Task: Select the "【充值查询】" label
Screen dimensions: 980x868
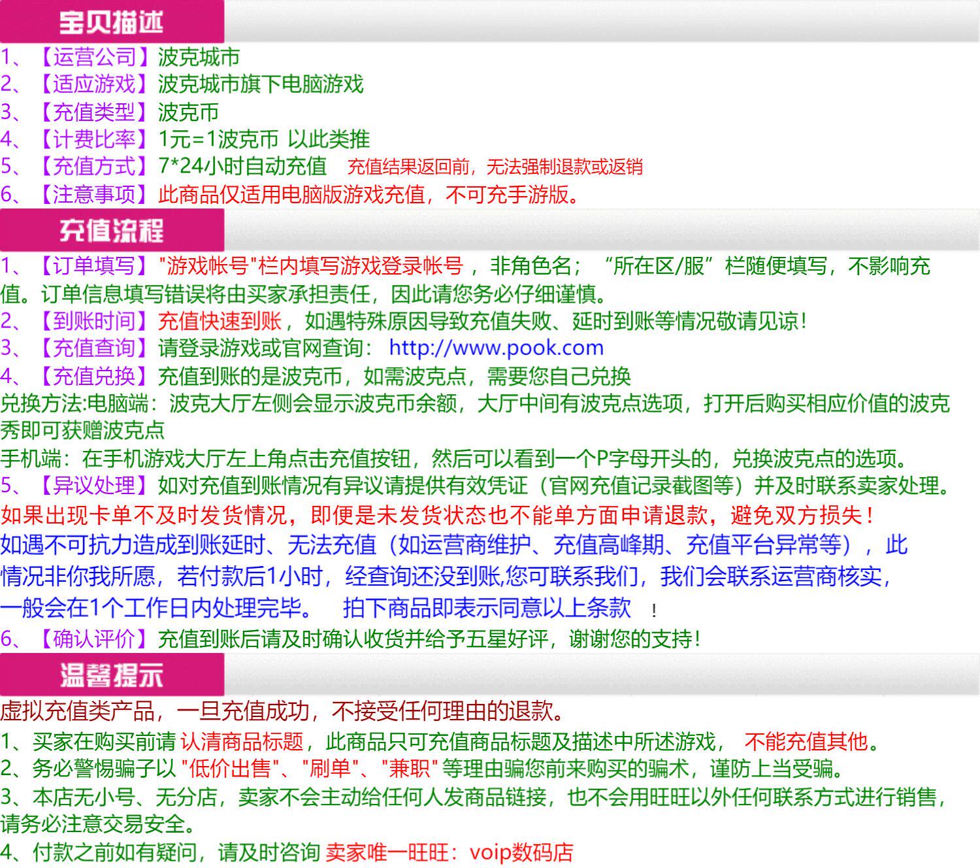Action: point(93,348)
